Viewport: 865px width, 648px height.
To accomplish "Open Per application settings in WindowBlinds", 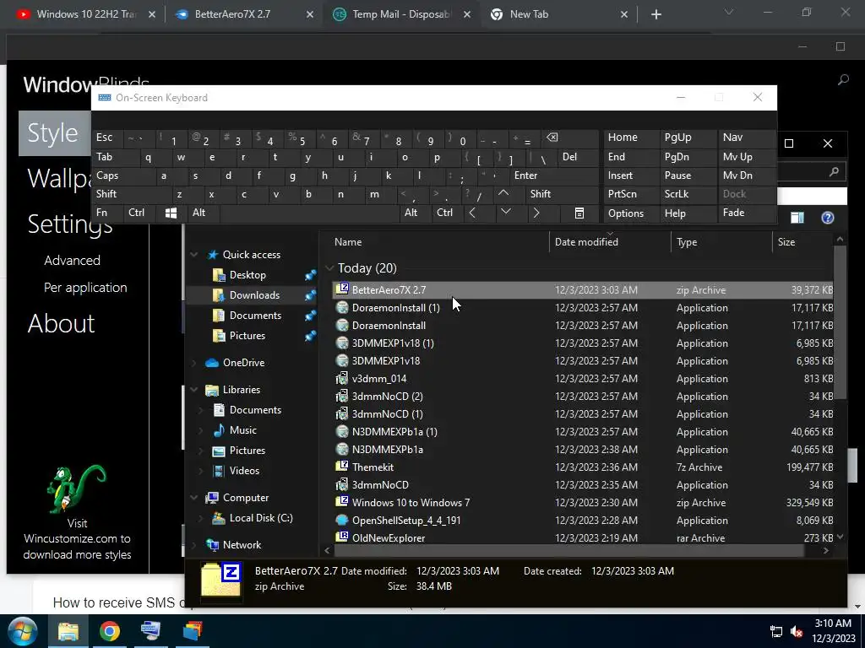I will [85, 288].
